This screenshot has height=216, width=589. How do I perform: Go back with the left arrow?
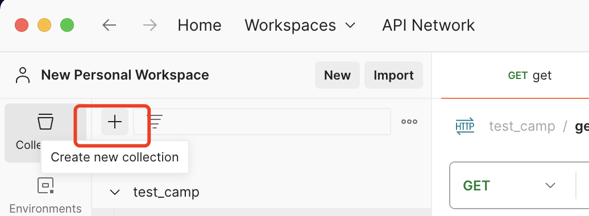109,25
